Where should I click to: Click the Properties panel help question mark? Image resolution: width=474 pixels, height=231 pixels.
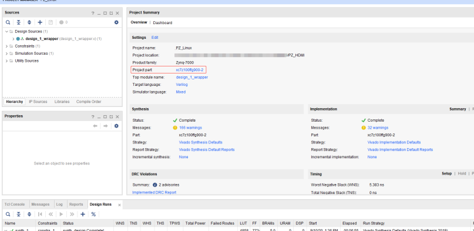pyautogui.click(x=93, y=117)
